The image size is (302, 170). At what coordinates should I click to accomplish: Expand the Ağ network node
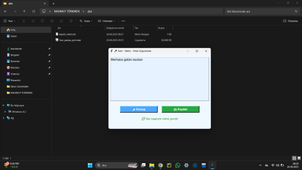[3, 118]
